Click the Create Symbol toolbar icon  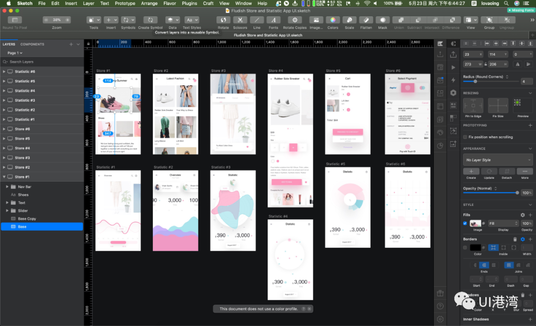click(x=150, y=20)
